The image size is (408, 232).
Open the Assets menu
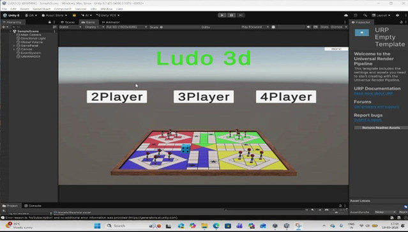click(x=24, y=9)
